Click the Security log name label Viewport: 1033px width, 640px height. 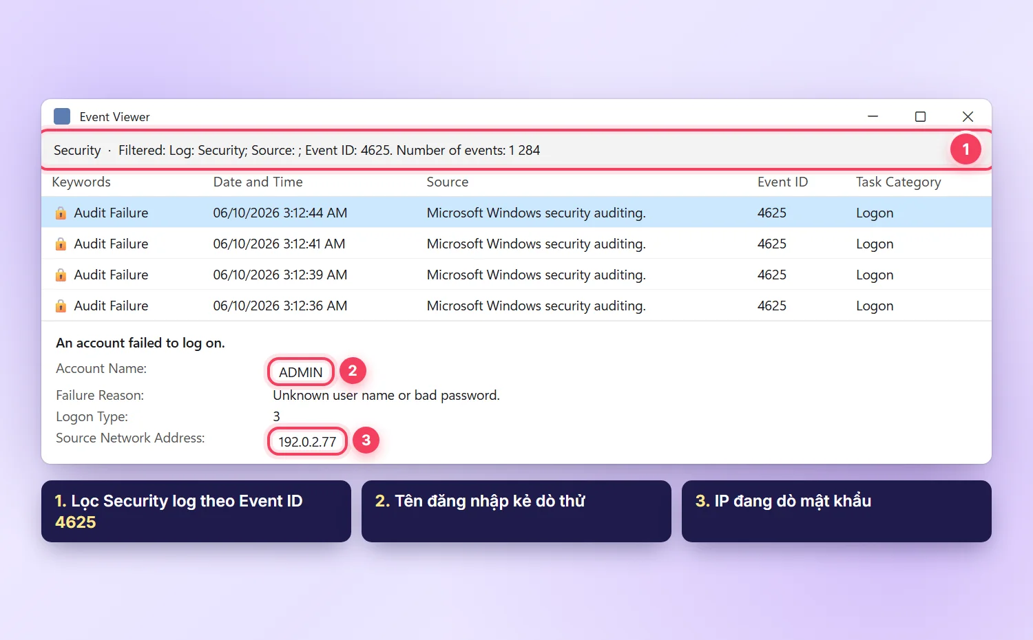point(77,150)
